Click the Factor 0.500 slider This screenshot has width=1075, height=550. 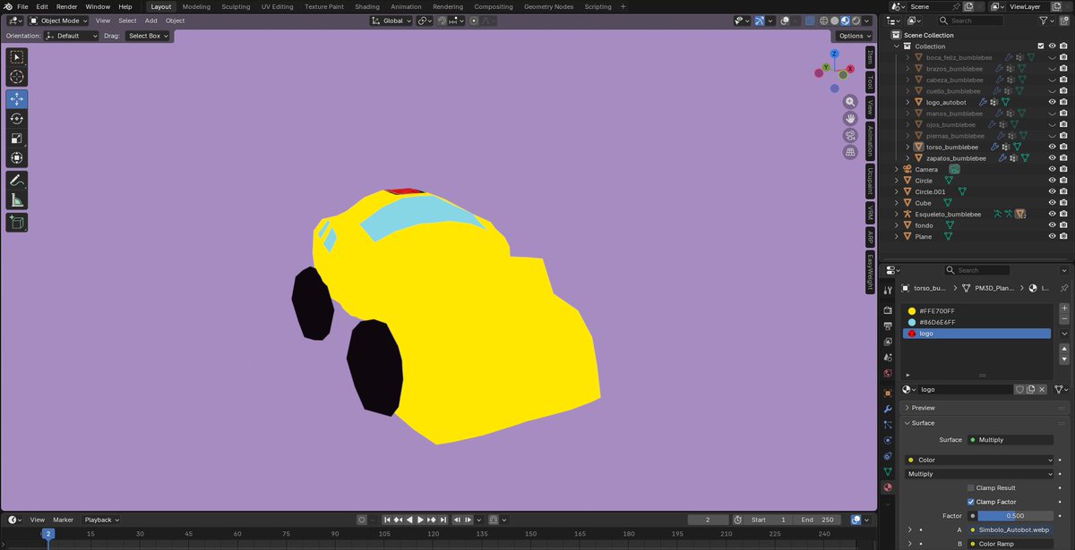tap(1016, 516)
